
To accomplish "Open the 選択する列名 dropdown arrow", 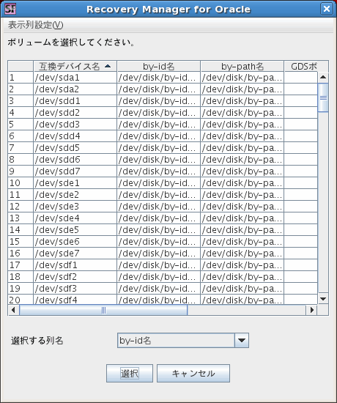I will click(x=242, y=341).
